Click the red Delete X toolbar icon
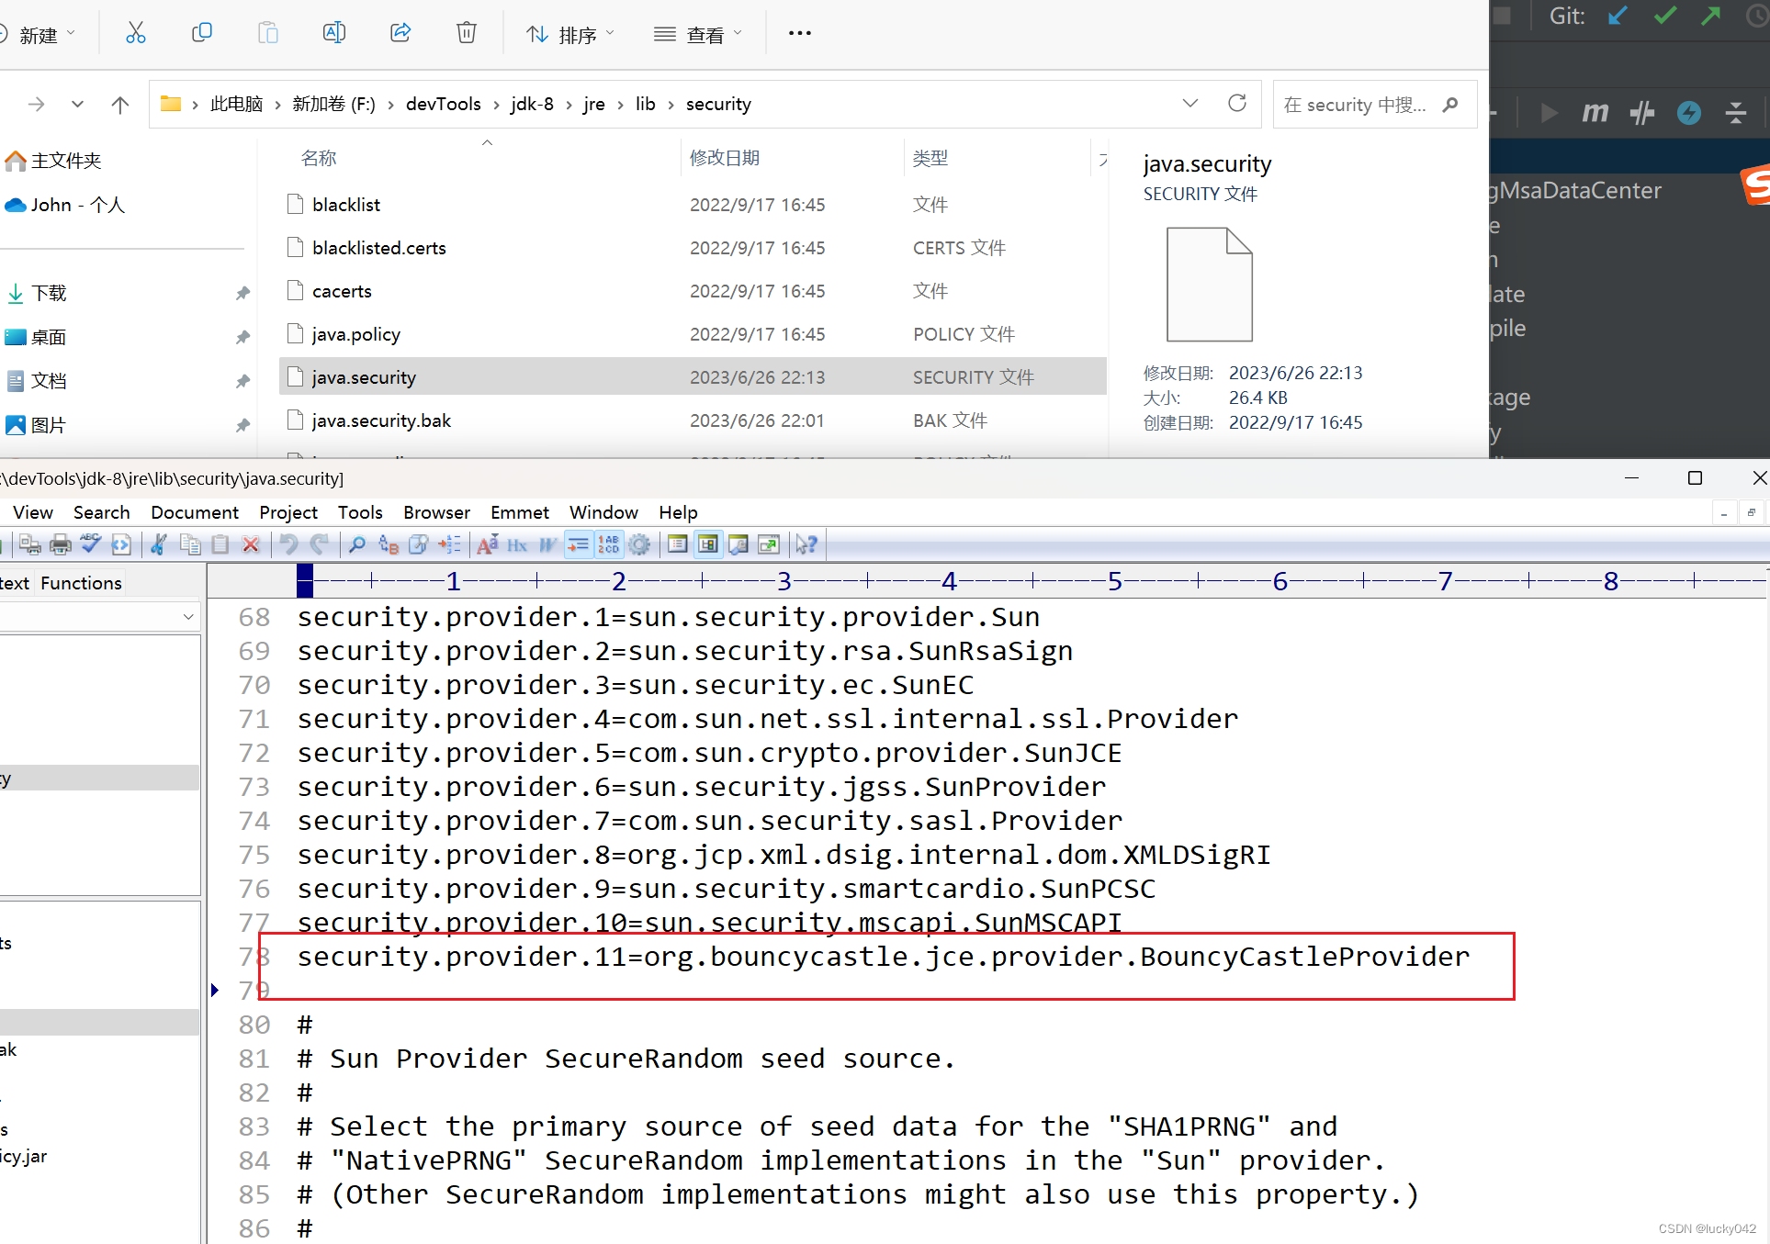Image resolution: width=1770 pixels, height=1244 pixels. pos(251,545)
